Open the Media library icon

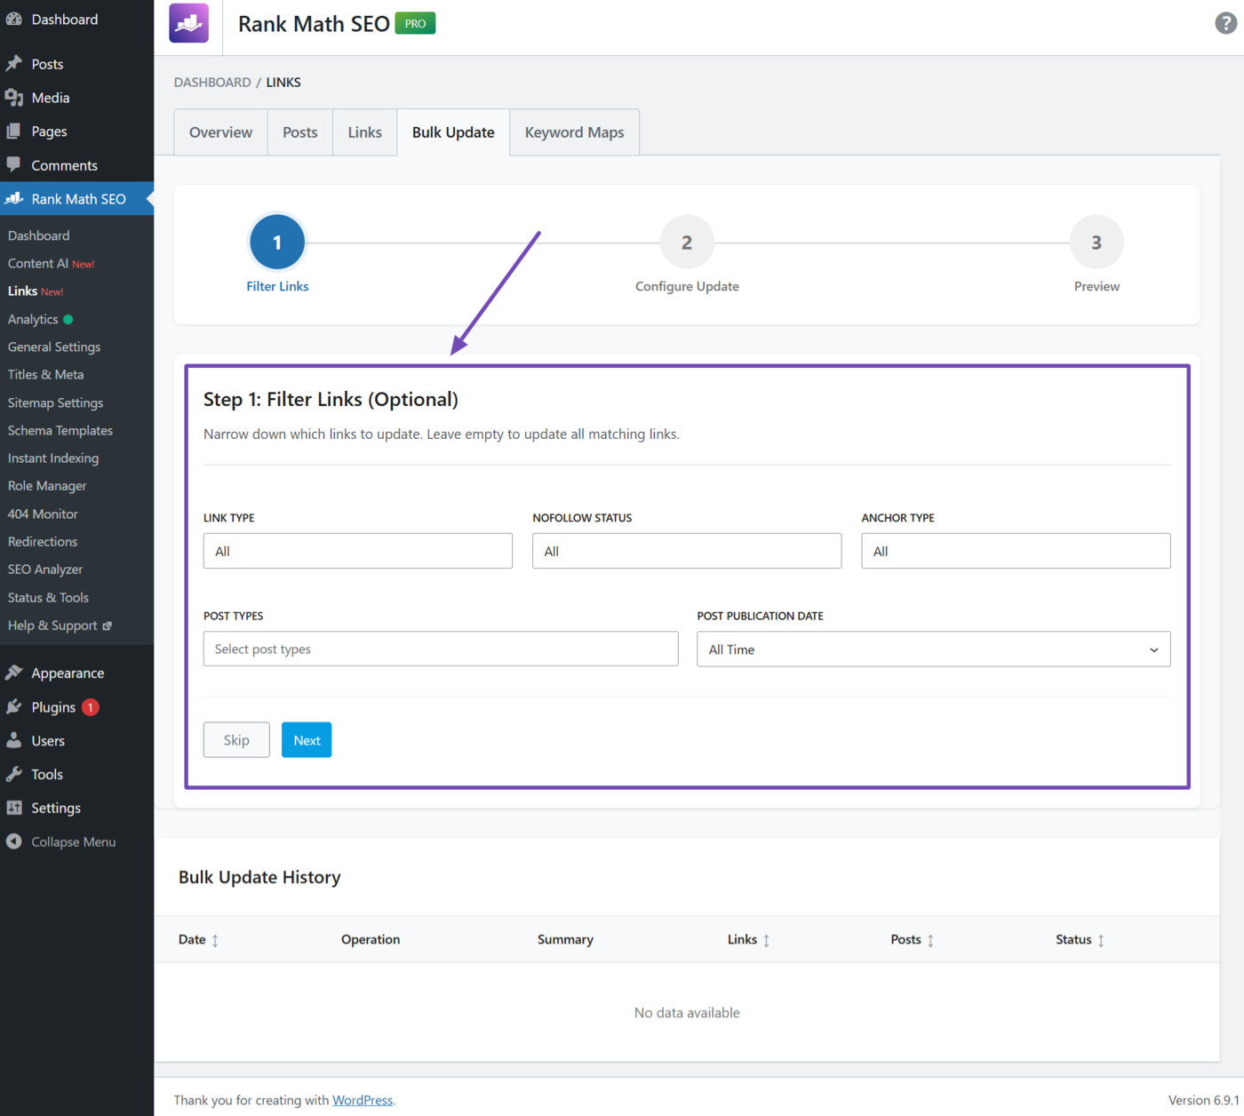15,98
